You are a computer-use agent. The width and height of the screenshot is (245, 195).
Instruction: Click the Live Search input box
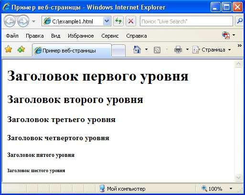186,21
